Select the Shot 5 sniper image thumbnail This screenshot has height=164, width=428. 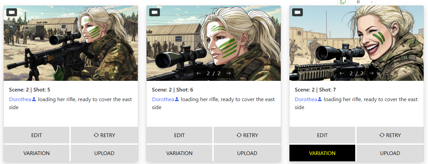tap(71, 43)
